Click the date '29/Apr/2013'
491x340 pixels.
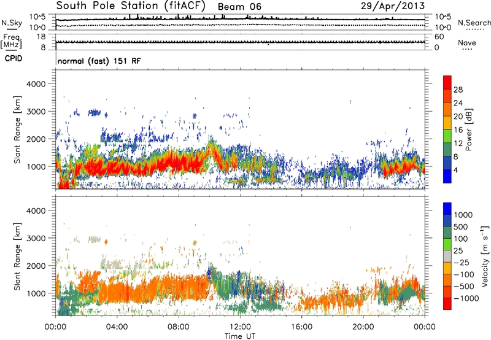pyautogui.click(x=393, y=6)
